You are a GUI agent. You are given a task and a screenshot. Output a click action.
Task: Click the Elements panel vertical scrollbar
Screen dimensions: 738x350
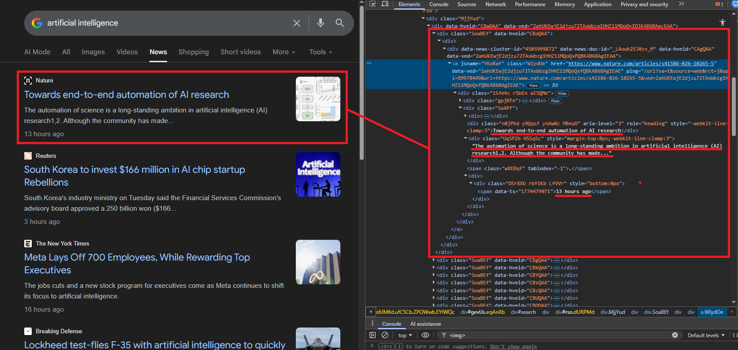734,107
